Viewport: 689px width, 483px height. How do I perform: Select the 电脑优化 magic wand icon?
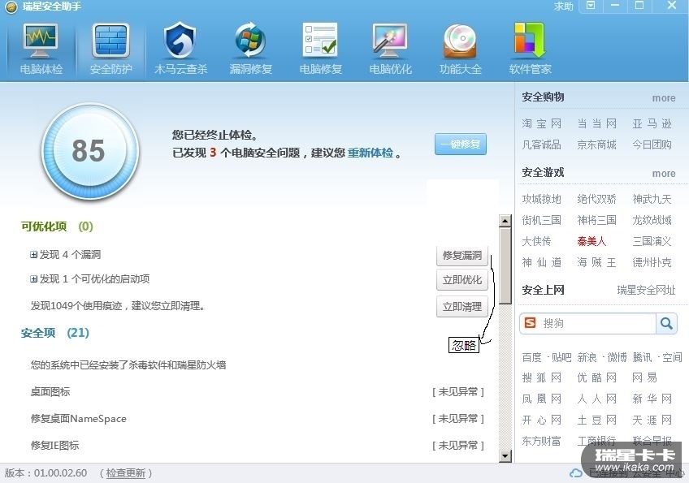390,41
